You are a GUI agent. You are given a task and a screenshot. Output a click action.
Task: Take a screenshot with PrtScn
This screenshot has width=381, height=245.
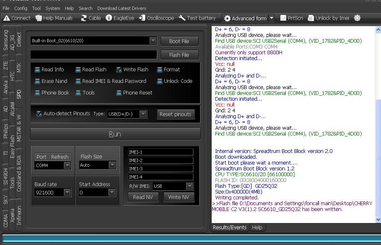pos(292,18)
